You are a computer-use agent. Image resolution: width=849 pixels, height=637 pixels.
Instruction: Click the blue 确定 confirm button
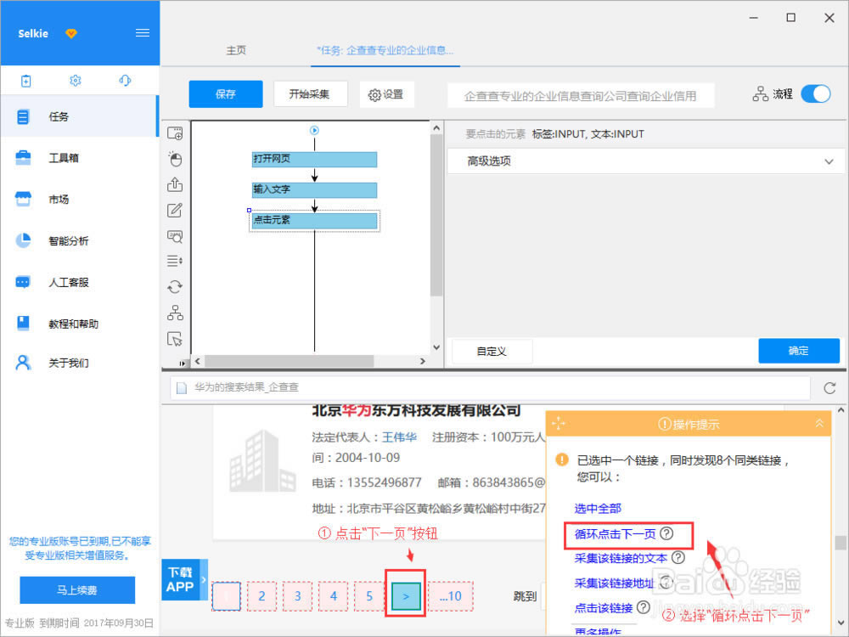(x=798, y=351)
